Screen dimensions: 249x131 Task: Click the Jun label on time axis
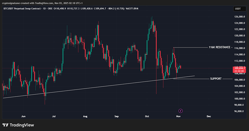(24, 117)
